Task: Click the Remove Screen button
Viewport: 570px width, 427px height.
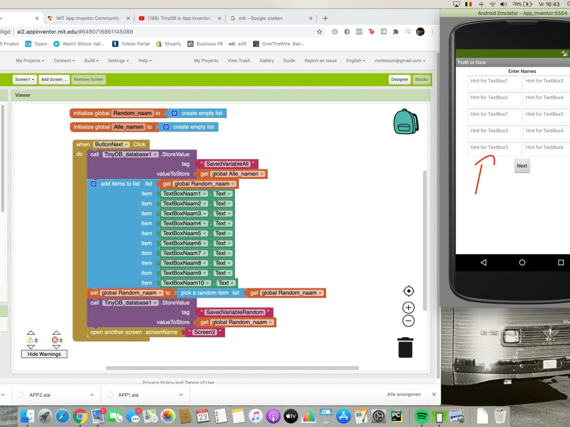Action: [x=89, y=80]
